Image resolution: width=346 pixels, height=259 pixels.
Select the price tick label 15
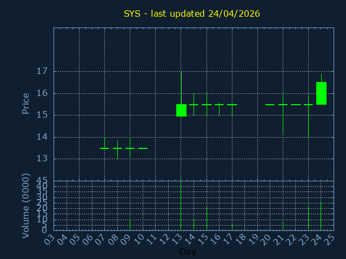[42, 115]
